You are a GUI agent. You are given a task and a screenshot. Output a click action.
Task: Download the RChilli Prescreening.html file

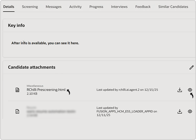(x=180, y=90)
